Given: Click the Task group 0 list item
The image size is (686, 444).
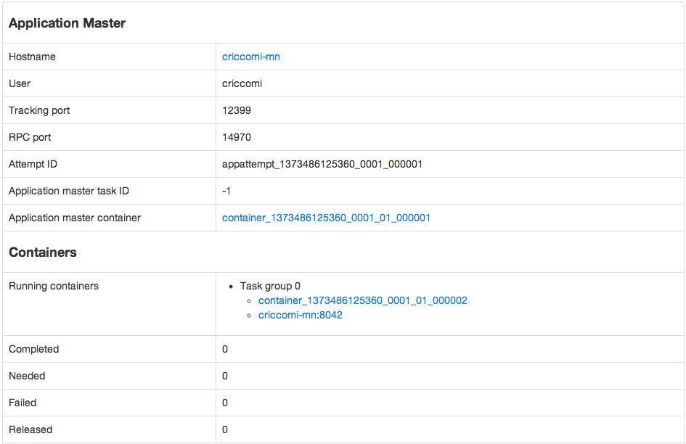Looking at the screenshot, I should click(270, 286).
